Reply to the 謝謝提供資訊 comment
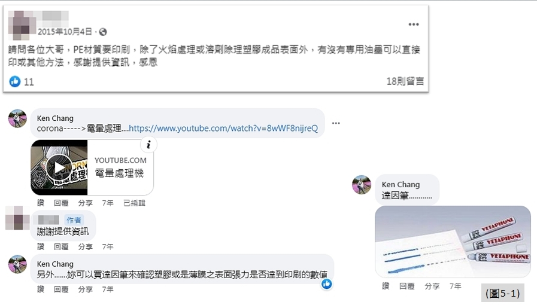Image resolution: width=537 pixels, height=305 pixels. 61,246
